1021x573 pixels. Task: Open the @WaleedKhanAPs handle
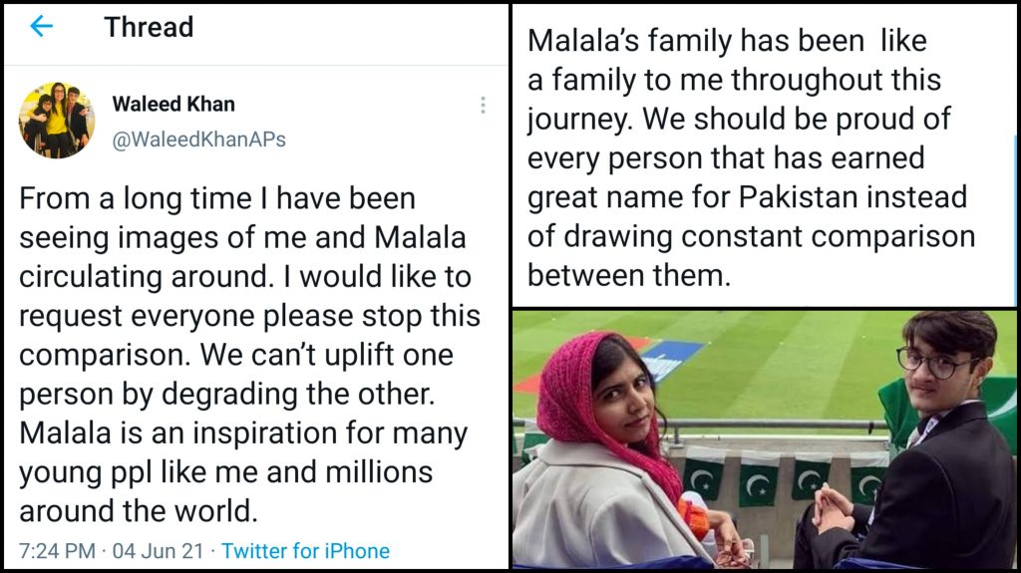coord(198,140)
